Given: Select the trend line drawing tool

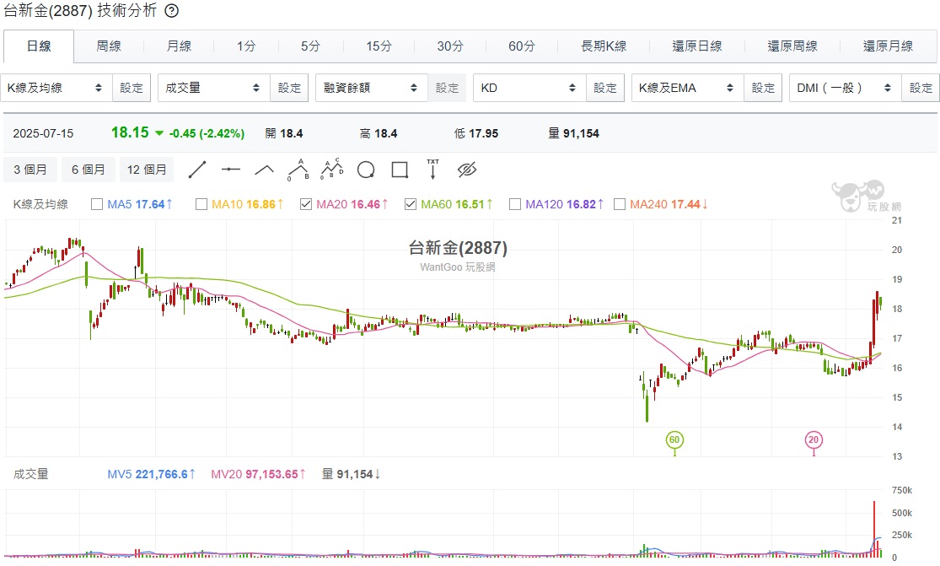Looking at the screenshot, I should (x=197, y=170).
